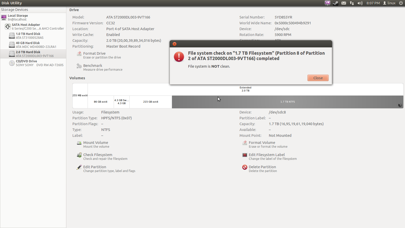Select the Local Storage entry

[18, 17]
